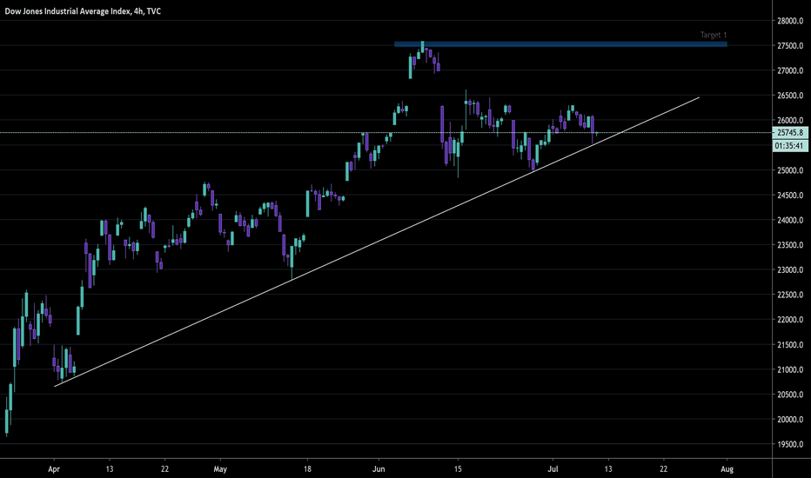
Task: Click the 18 date label on time axis
Action: 307,469
